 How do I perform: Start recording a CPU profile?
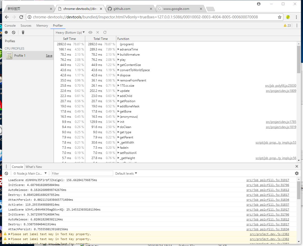6,32
